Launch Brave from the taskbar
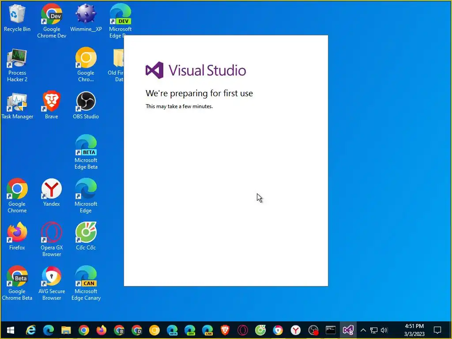This screenshot has width=452, height=339. tap(225, 330)
